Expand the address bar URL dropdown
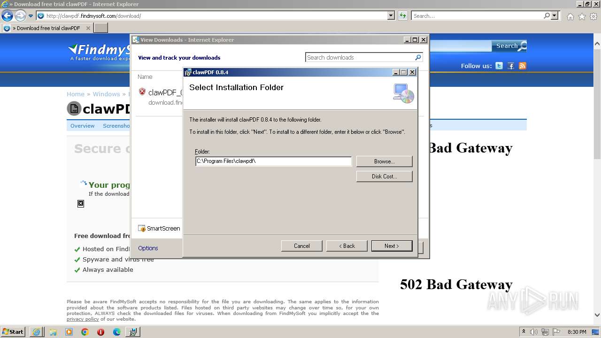The height and width of the screenshot is (338, 601). pos(391,15)
